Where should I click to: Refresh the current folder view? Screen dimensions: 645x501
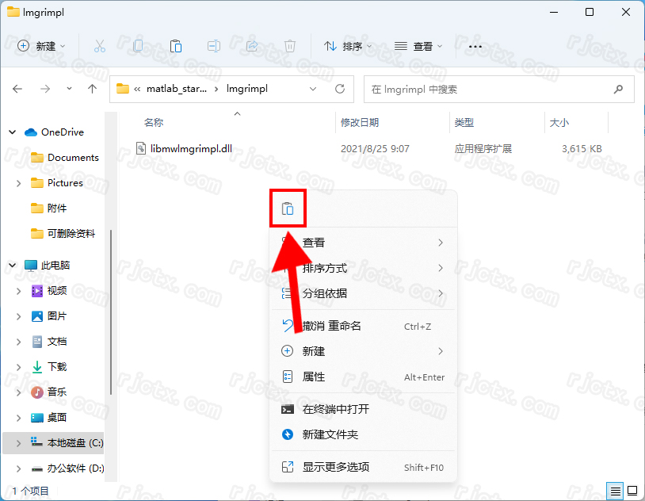tap(340, 89)
